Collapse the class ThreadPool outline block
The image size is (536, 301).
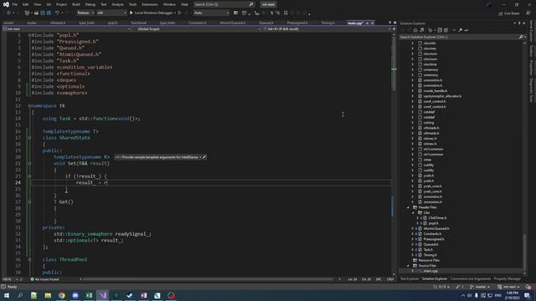pyautogui.click(x=29, y=259)
